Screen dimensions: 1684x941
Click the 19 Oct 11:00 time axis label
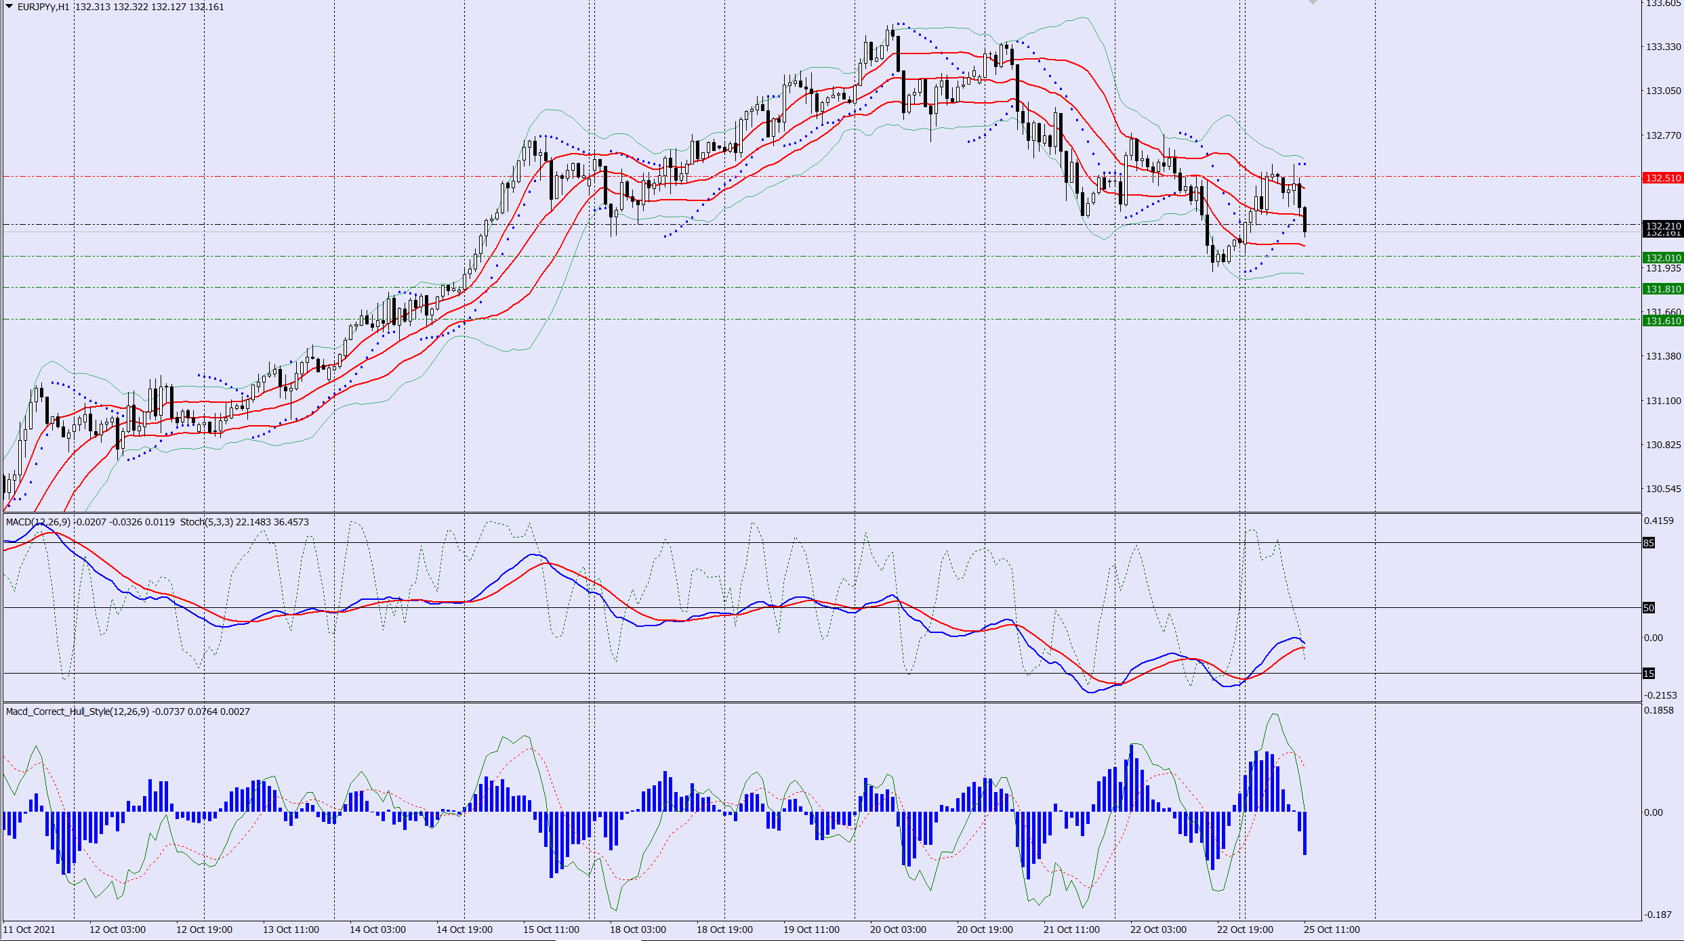(811, 929)
